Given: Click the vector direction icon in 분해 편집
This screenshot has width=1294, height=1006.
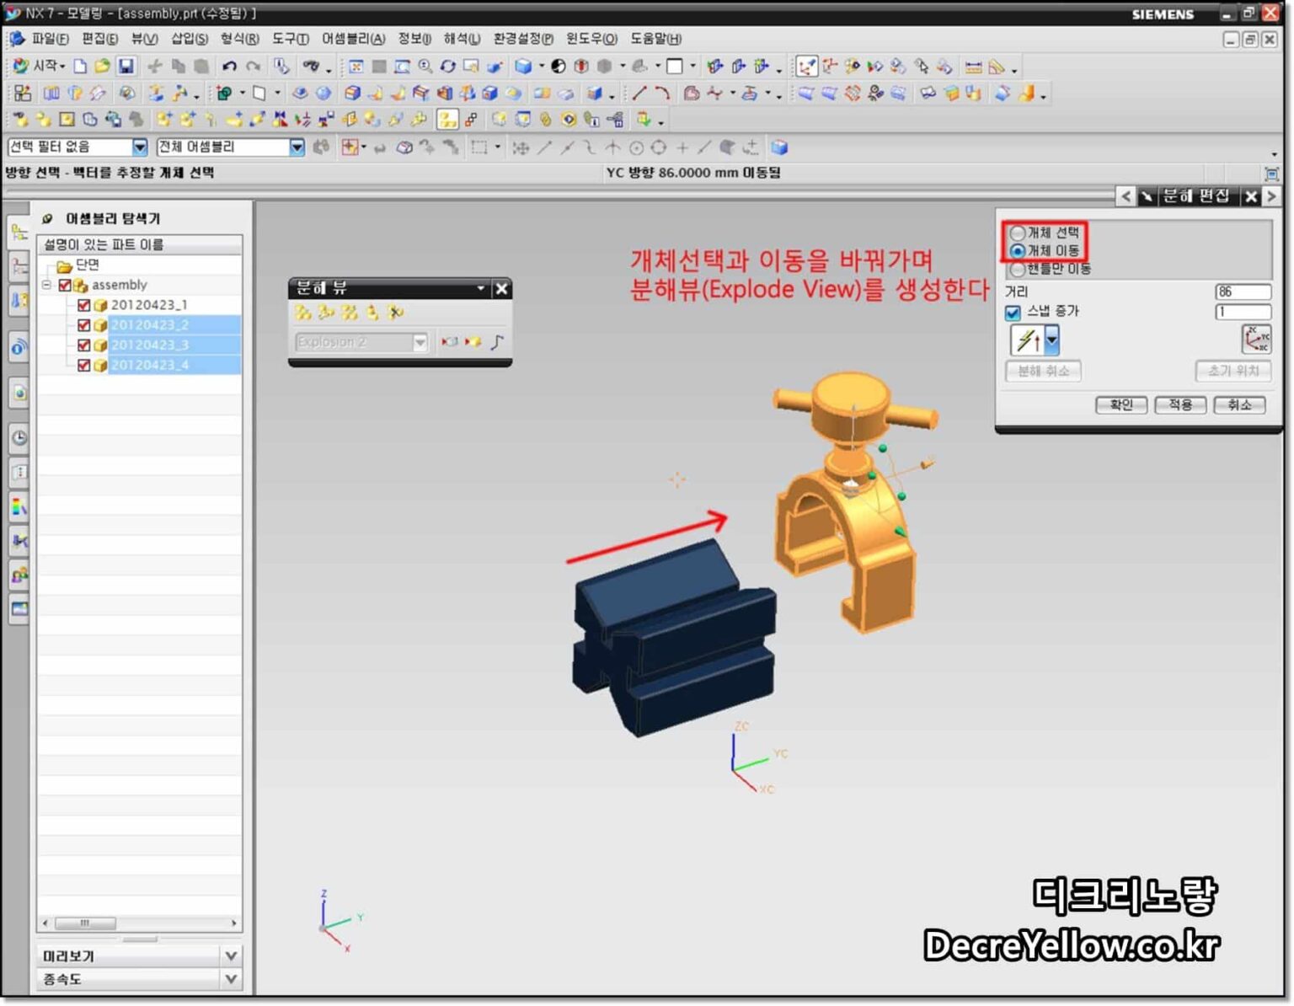Looking at the screenshot, I should pos(1026,340).
